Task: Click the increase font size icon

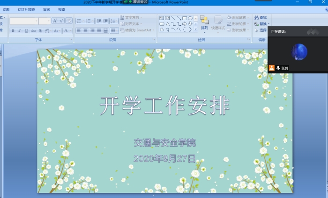Action: (x=55, y=21)
